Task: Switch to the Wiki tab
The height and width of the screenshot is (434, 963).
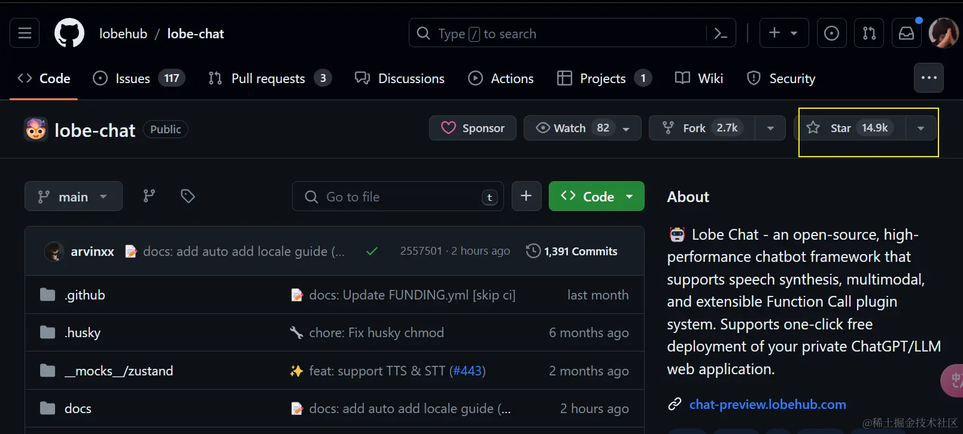Action: tap(699, 78)
